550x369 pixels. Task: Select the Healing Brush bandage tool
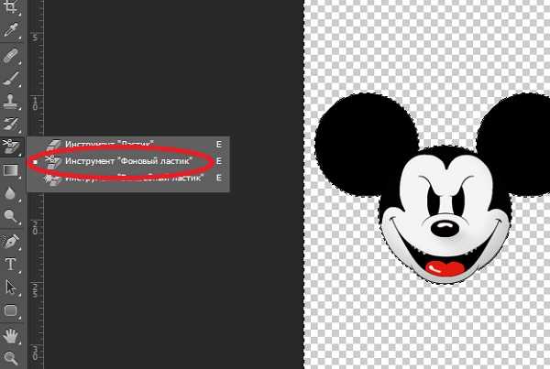(x=10, y=56)
